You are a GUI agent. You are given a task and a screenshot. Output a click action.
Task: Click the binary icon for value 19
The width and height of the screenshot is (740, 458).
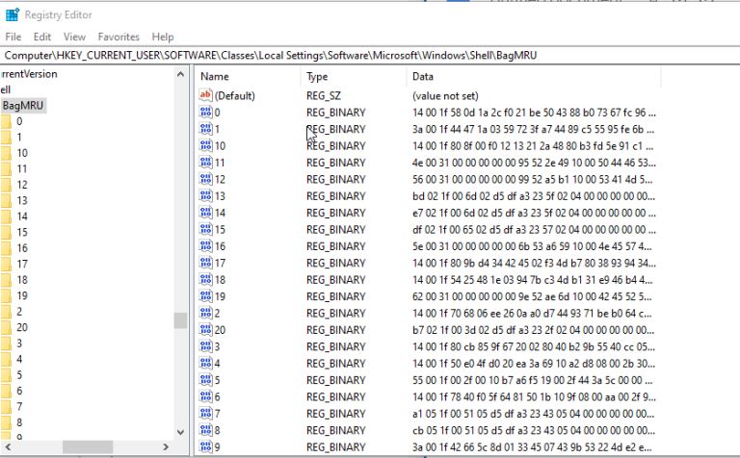tap(206, 296)
